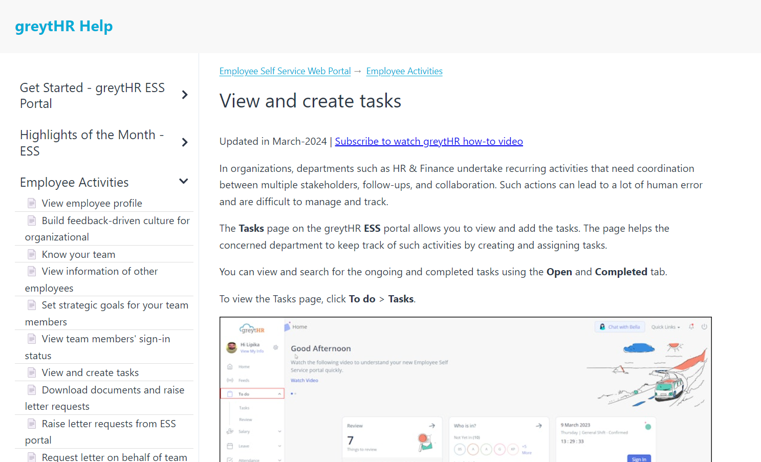
Task: Click document icon beside Set strategic goals
Action: (32, 305)
